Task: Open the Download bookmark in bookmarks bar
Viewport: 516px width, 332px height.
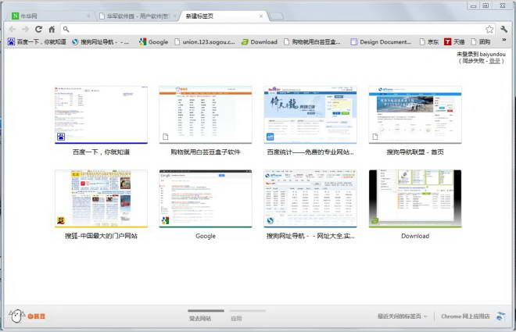Action: pos(260,41)
